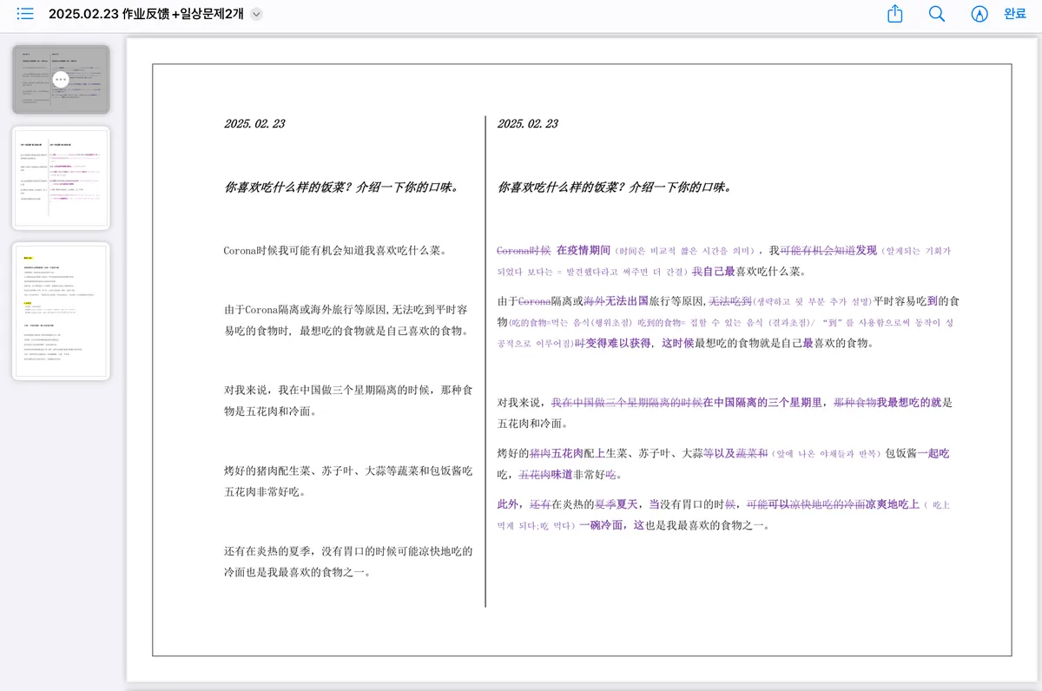The image size is (1042, 691).
Task: Click the left paragraph starting '对我来说，我在中国做三个星期隔离'
Action: click(347, 400)
